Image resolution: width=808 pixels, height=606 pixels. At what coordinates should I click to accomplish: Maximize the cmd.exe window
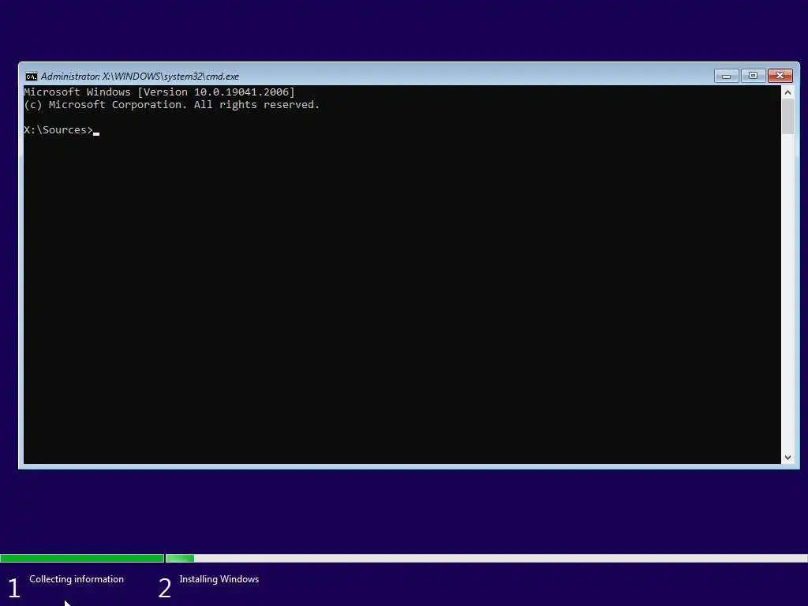coord(753,76)
